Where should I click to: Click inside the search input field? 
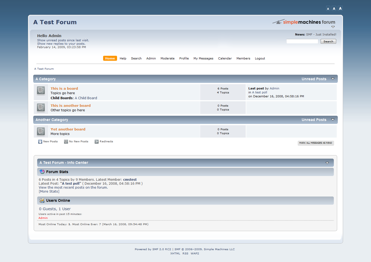[302, 41]
